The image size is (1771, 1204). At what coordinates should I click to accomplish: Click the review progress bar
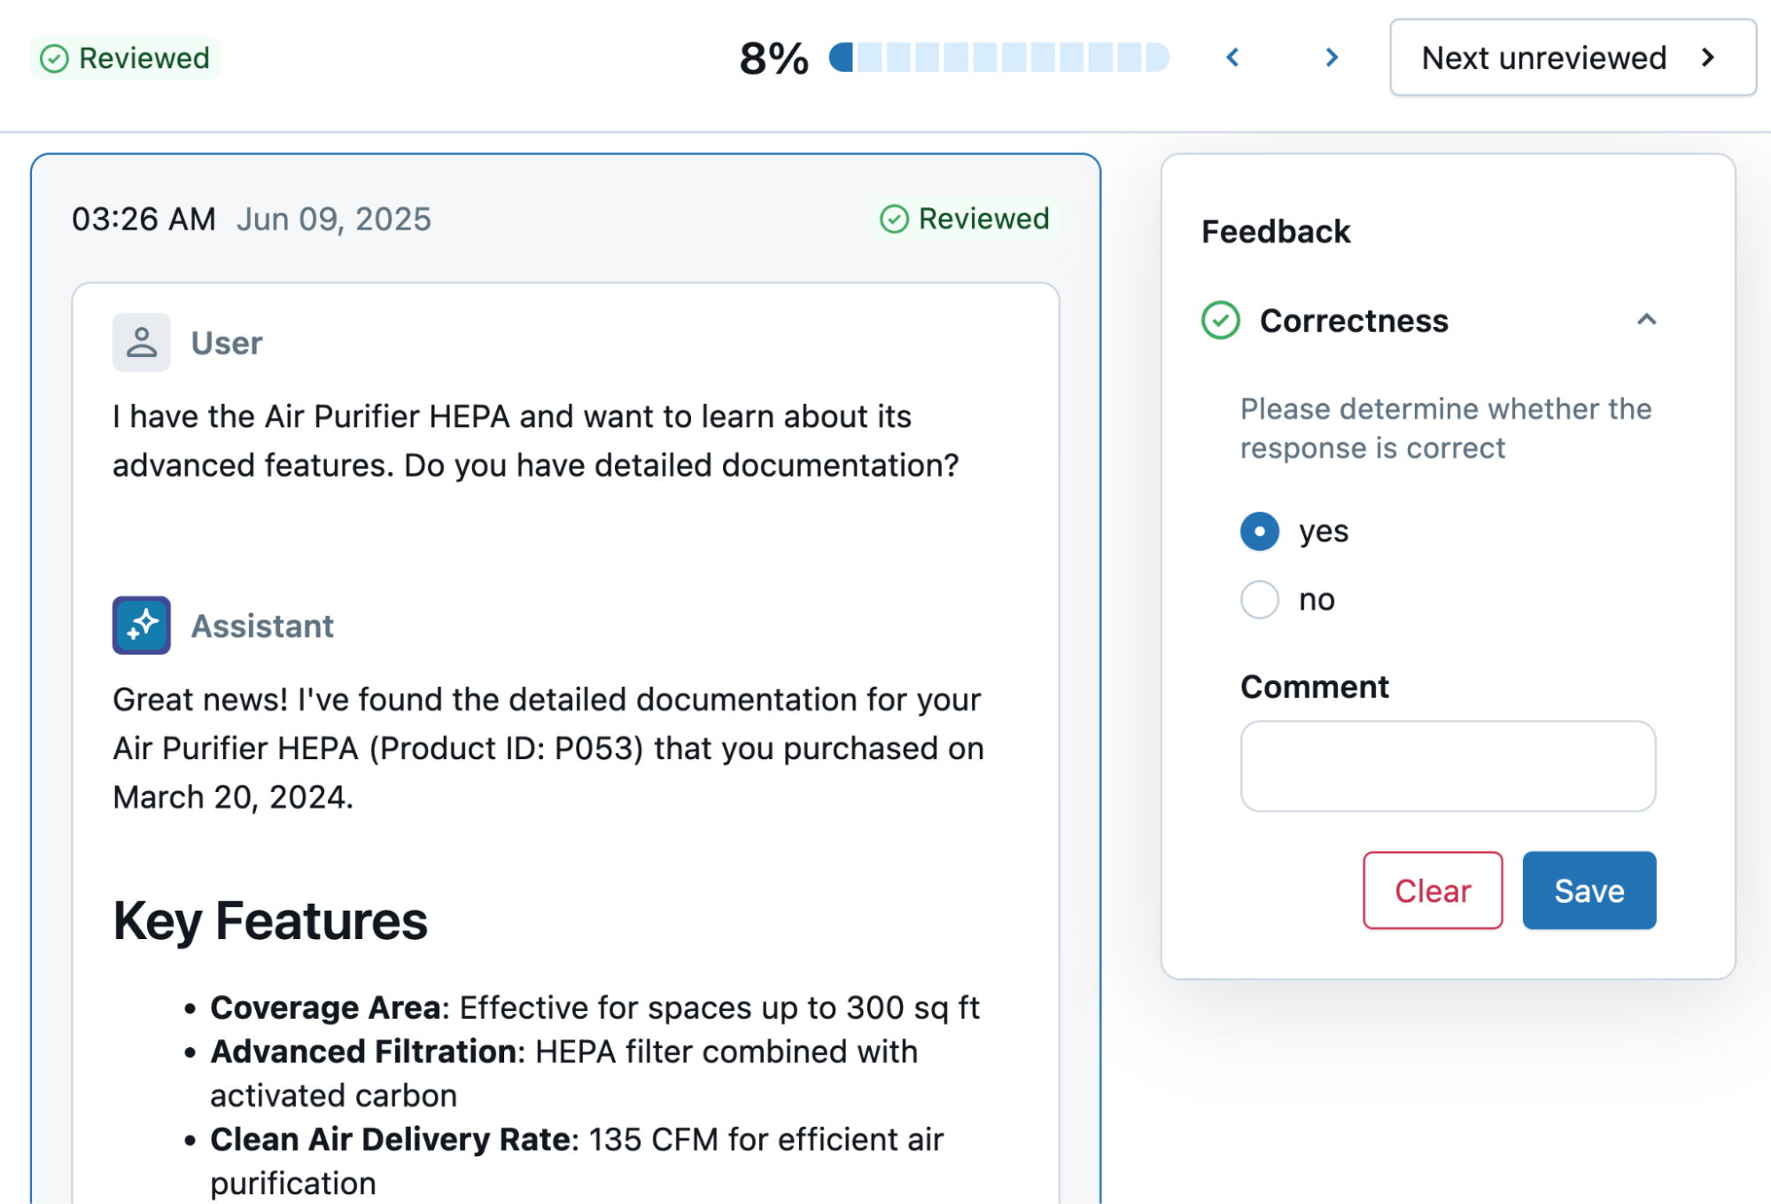pyautogui.click(x=998, y=58)
